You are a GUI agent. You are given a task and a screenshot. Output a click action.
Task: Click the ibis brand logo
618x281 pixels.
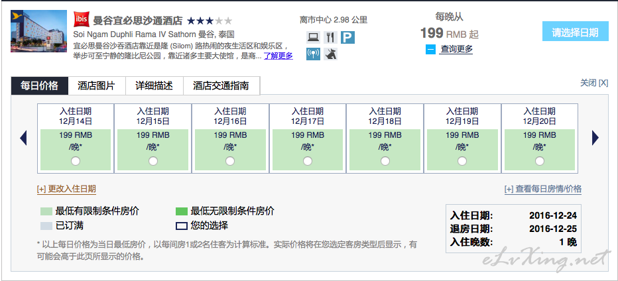coord(81,21)
